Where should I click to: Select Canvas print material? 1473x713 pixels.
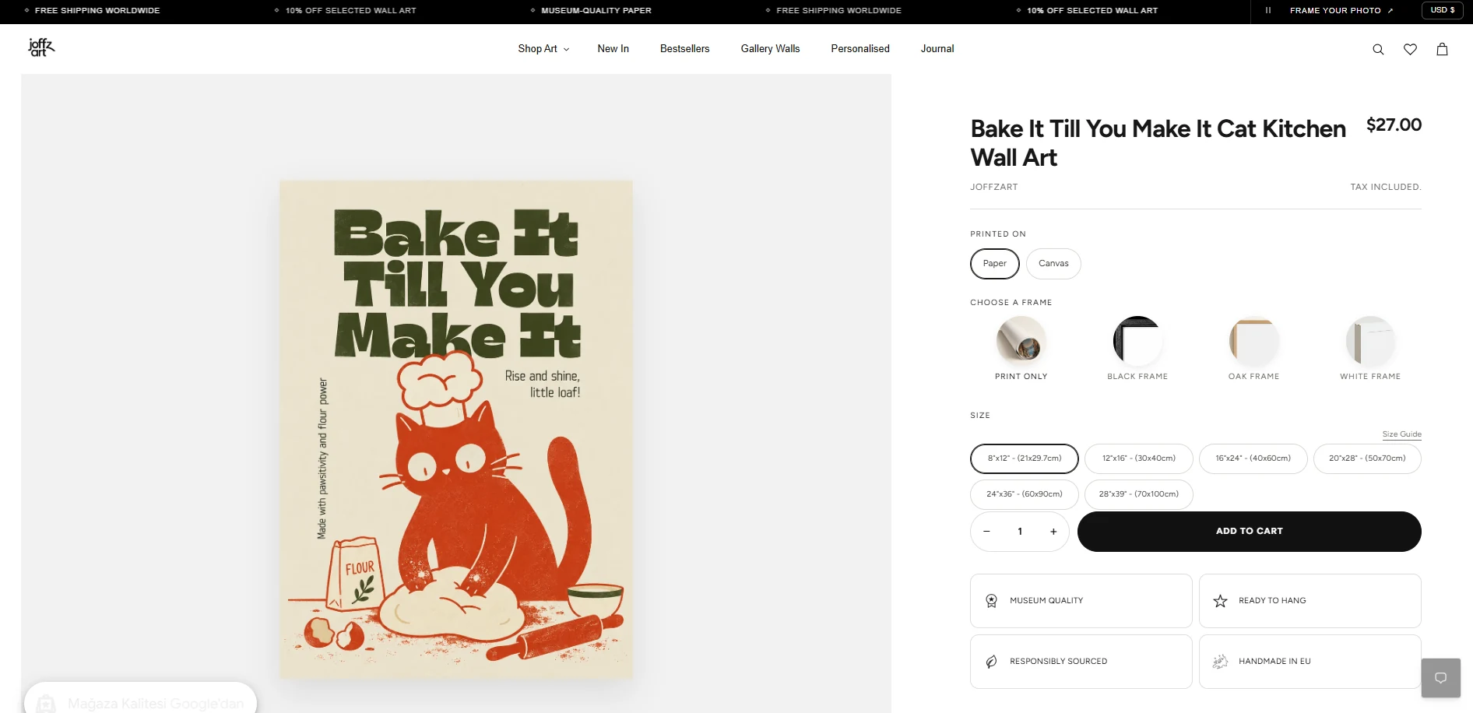coord(1053,264)
